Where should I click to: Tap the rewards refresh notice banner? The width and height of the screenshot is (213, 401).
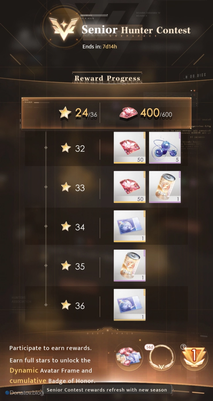107,390
